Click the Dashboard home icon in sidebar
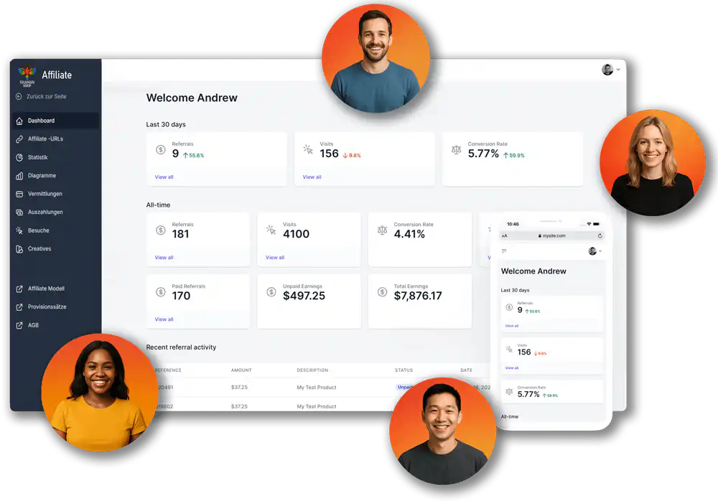This screenshot has height=501, width=718. 19,121
